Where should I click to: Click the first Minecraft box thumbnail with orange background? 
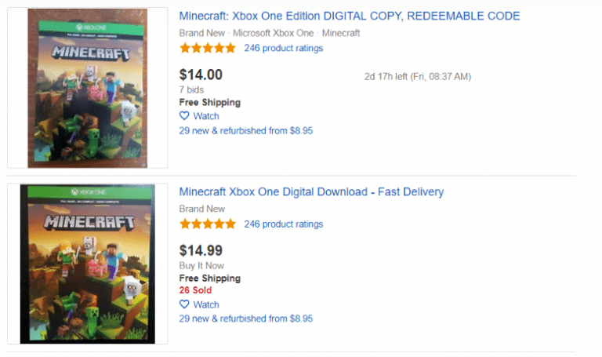click(x=88, y=88)
